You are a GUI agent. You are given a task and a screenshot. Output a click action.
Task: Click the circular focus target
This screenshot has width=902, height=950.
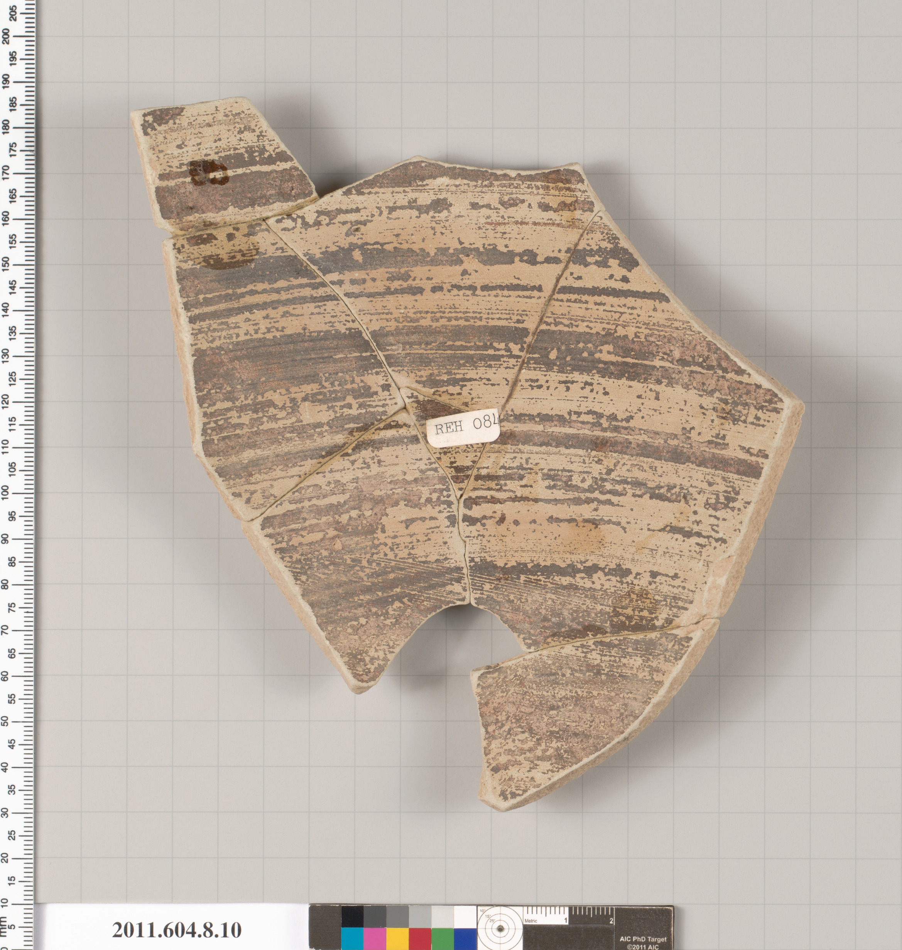click(x=500, y=928)
